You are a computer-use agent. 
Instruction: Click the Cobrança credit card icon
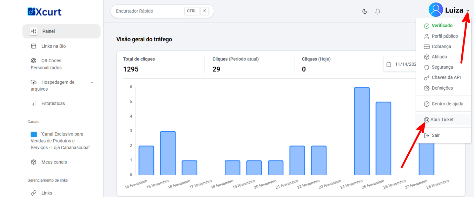(427, 47)
